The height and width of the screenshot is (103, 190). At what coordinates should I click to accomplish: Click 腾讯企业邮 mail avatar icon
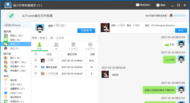pos(43,67)
